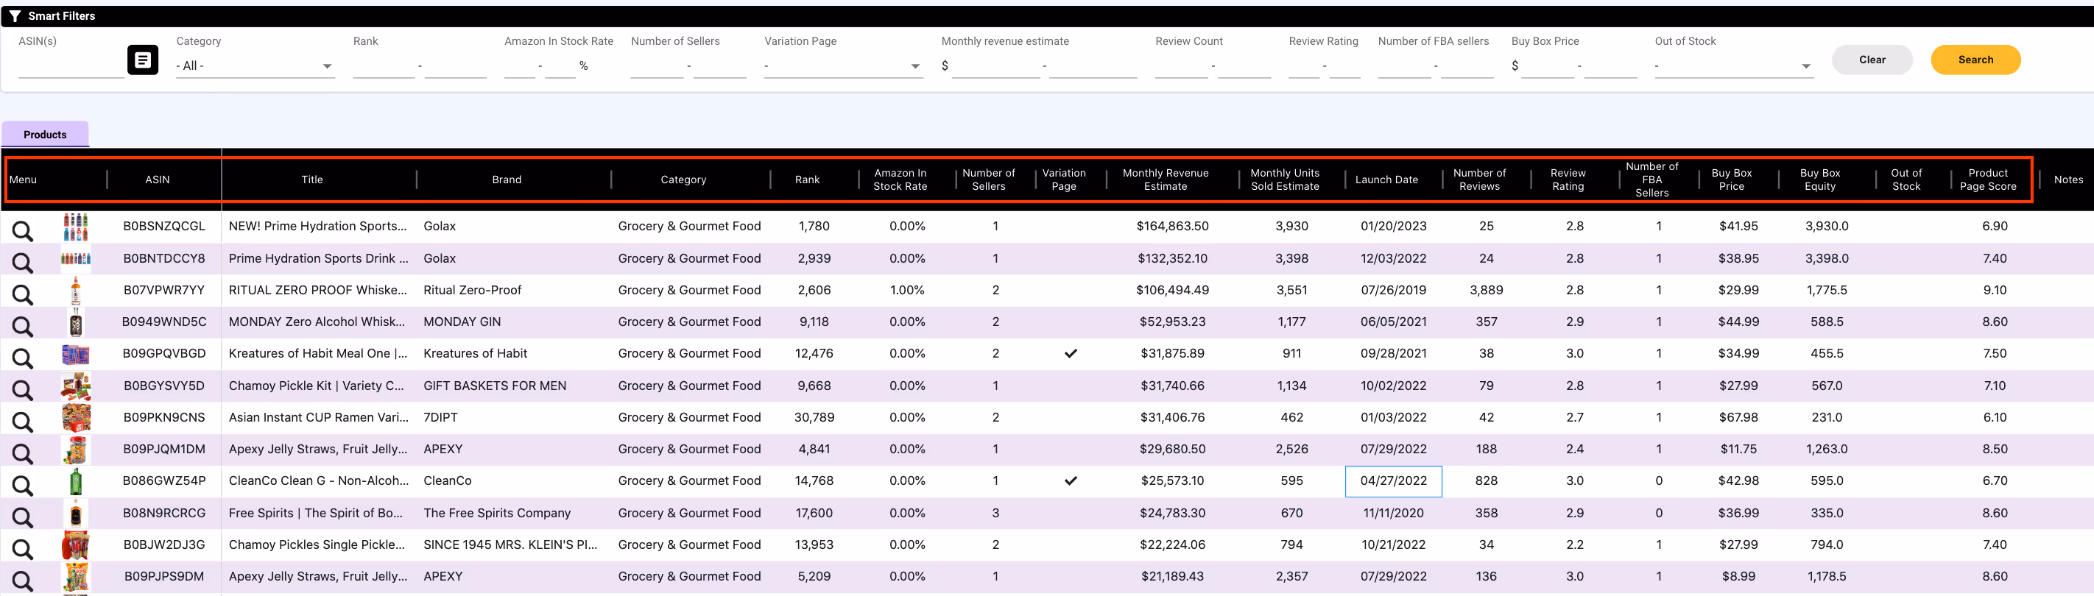
Task: Sort by the Review Rating column header
Action: tap(1568, 180)
